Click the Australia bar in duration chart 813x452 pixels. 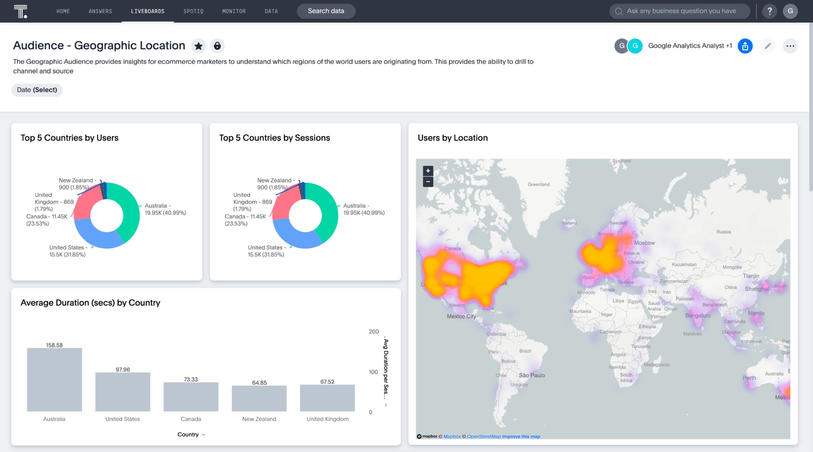(x=54, y=380)
